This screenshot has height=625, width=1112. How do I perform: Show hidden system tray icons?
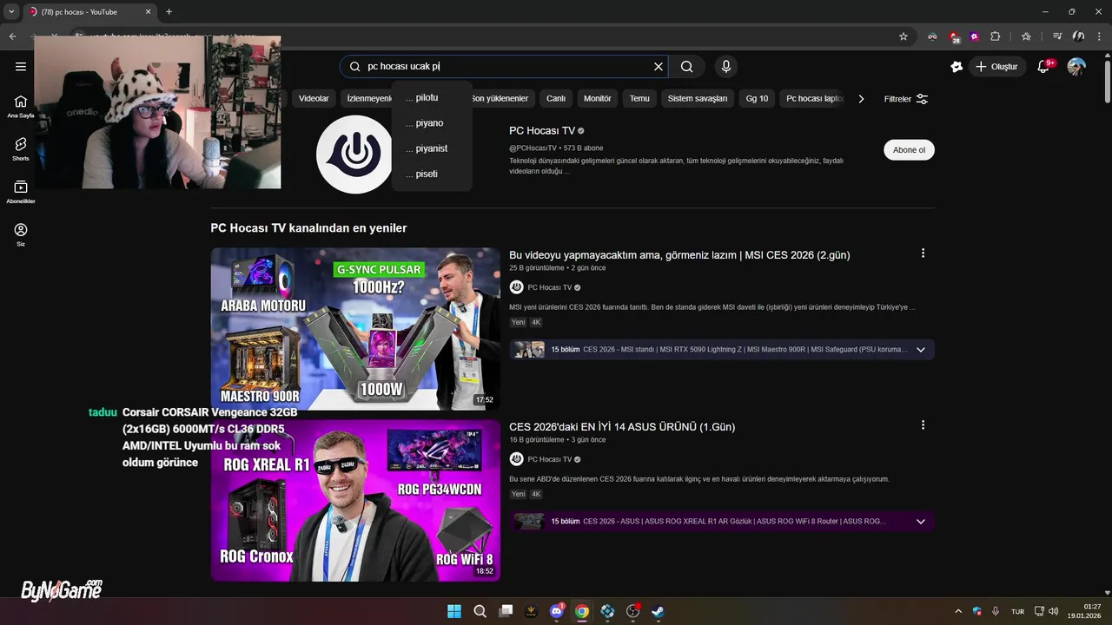(958, 611)
